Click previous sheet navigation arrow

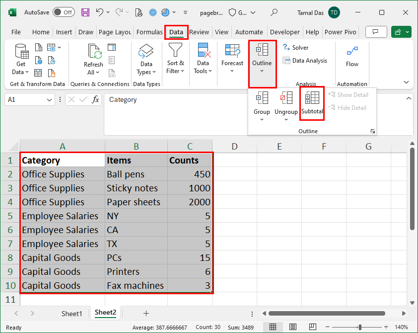click(16, 314)
